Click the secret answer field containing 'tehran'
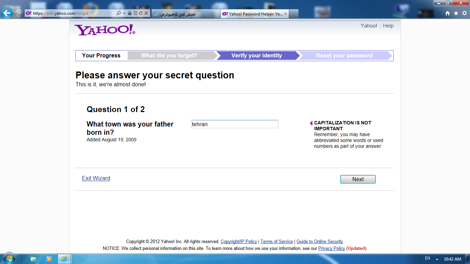This screenshot has height=264, width=470. [235, 124]
